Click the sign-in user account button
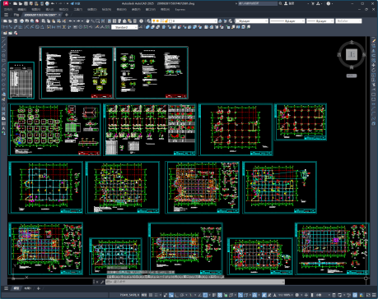This screenshot has width=378, height=299. (x=289, y=3)
